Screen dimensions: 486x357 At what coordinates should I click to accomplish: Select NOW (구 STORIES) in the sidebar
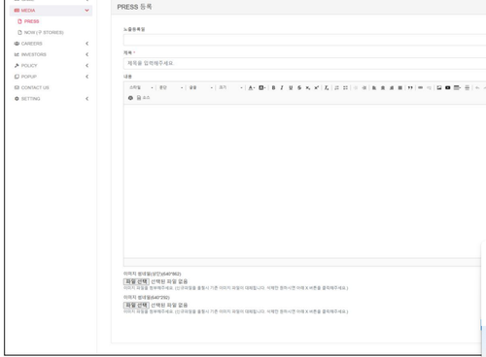click(44, 32)
